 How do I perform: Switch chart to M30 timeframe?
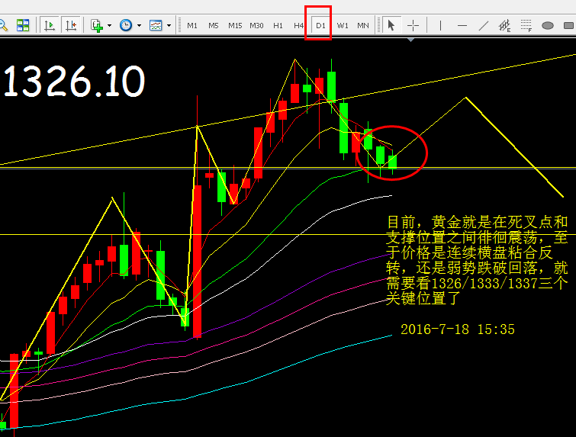[256, 26]
